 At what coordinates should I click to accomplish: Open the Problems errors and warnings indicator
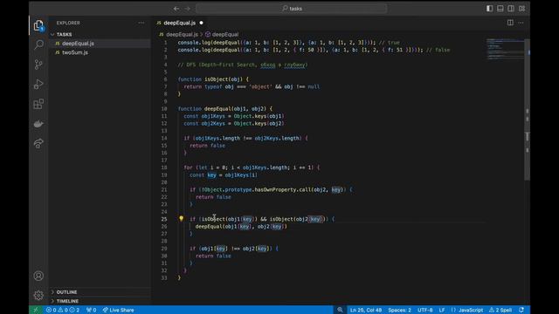coord(63,310)
